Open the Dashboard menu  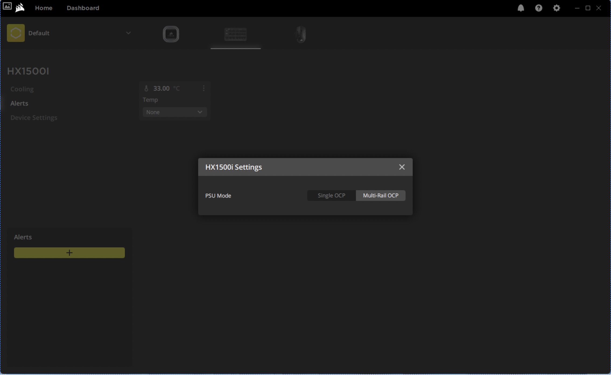click(x=83, y=8)
